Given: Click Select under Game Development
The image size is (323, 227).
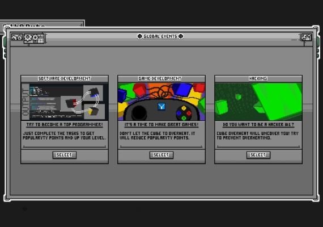Looking at the screenshot, I should [161, 155].
